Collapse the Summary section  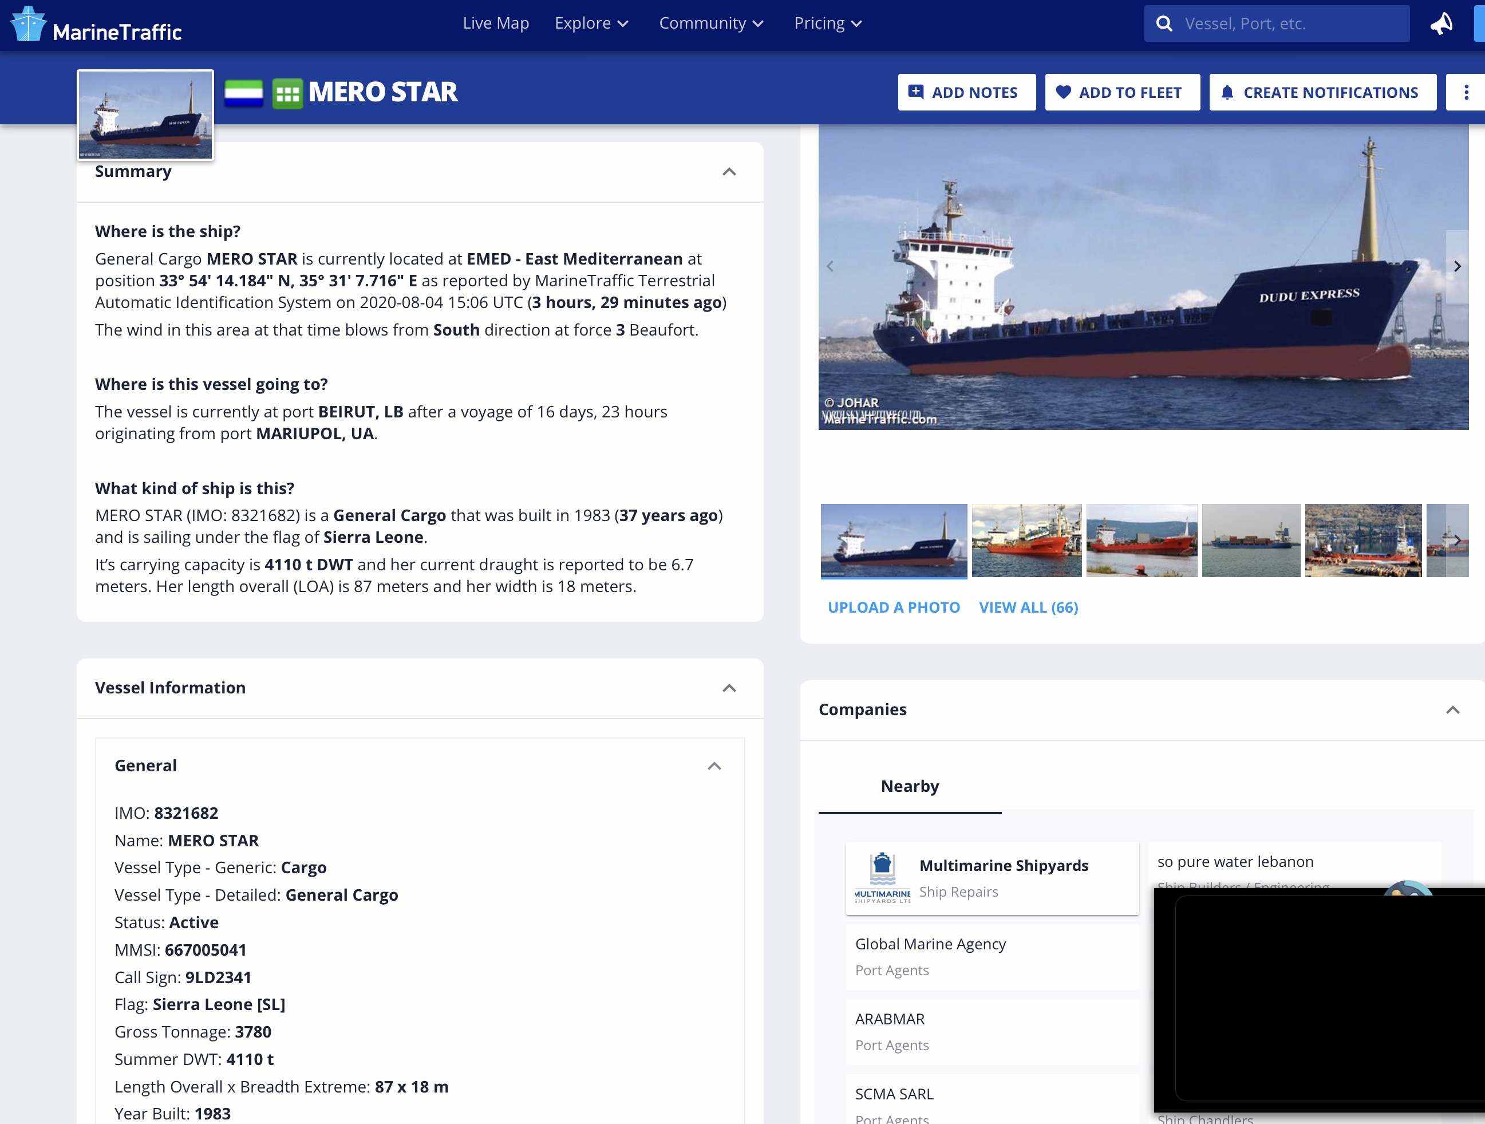pyautogui.click(x=728, y=172)
